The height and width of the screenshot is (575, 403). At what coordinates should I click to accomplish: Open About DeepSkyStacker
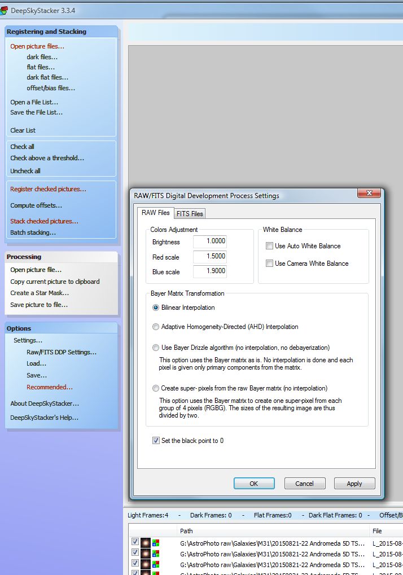(x=45, y=403)
